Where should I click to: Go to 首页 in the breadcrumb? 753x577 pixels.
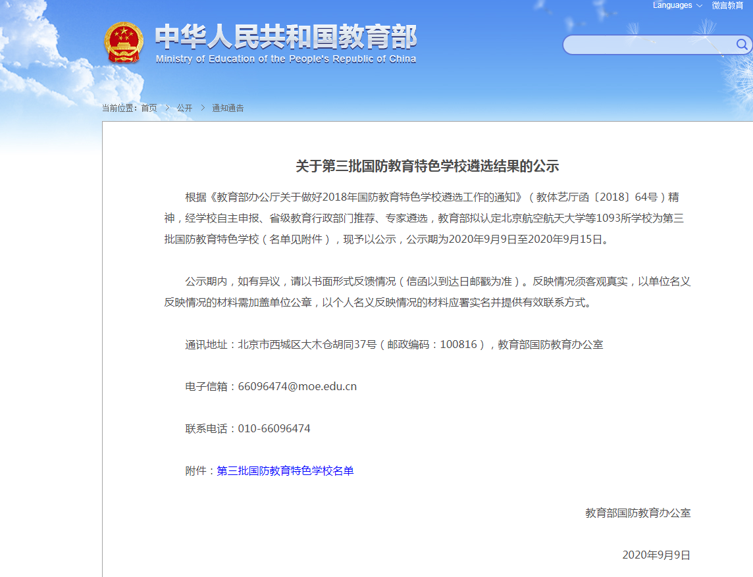[x=149, y=108]
